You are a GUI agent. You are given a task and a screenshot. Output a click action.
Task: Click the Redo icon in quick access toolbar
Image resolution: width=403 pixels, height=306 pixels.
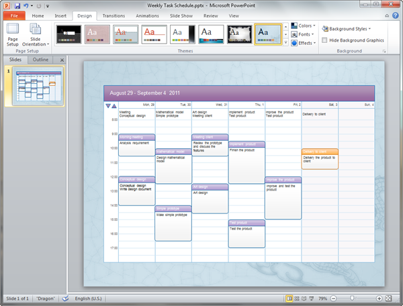pyautogui.click(x=39, y=5)
